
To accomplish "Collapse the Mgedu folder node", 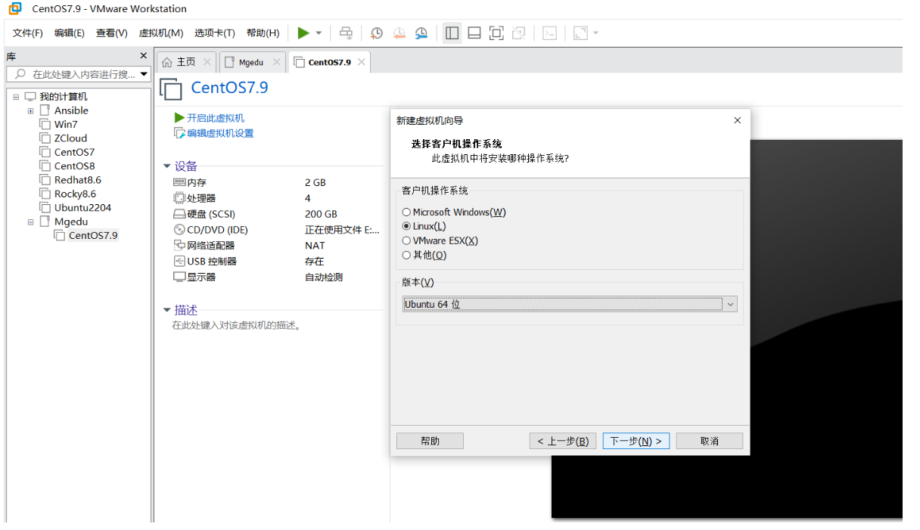I will click(31, 222).
